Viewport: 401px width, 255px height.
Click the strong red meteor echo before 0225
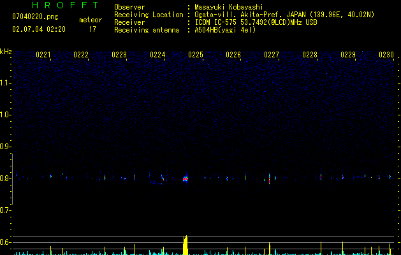click(x=186, y=178)
